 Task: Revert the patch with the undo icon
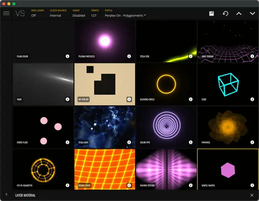tap(225, 14)
